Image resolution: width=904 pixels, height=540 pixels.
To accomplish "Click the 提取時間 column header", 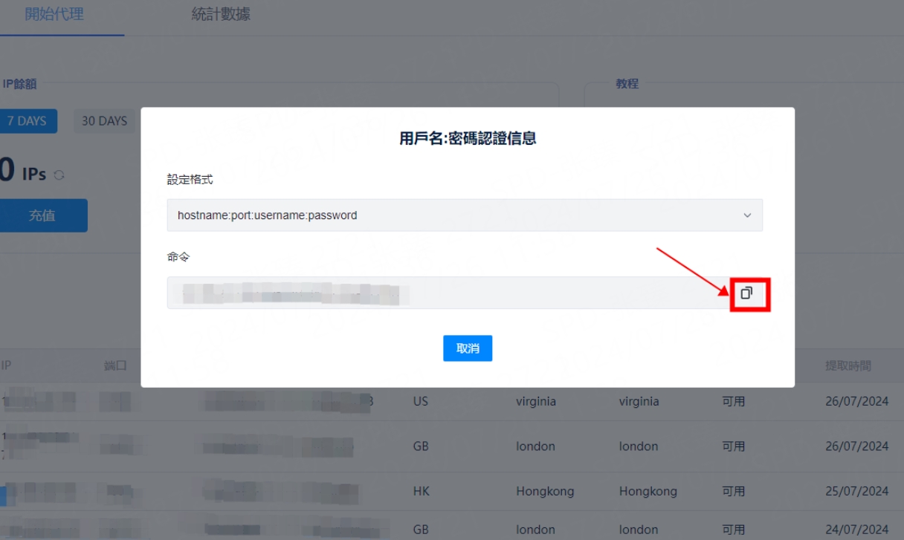I will [x=847, y=365].
